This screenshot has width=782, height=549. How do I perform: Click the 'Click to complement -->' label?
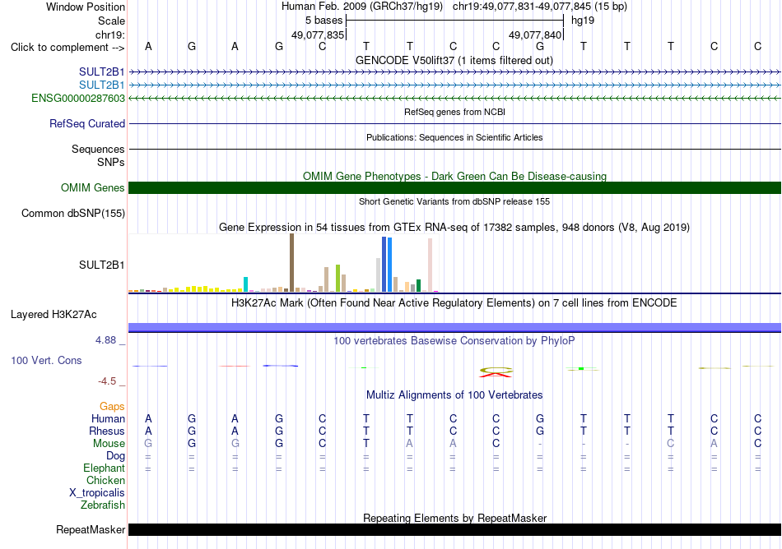(x=67, y=48)
